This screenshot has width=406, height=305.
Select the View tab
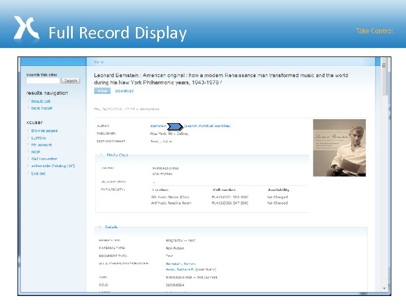click(x=102, y=91)
